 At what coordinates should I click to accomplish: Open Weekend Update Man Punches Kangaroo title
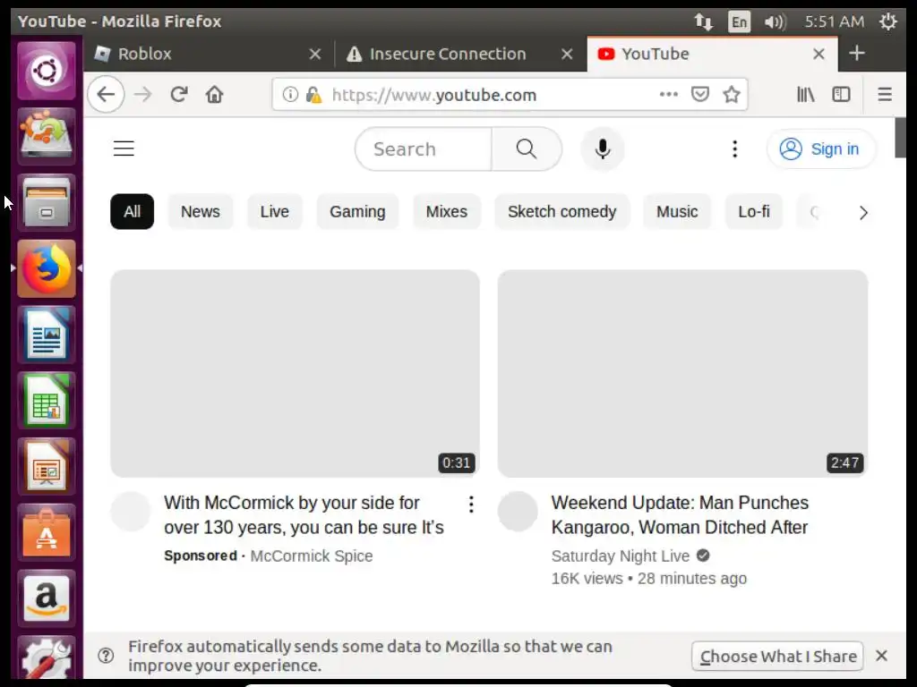[681, 514]
